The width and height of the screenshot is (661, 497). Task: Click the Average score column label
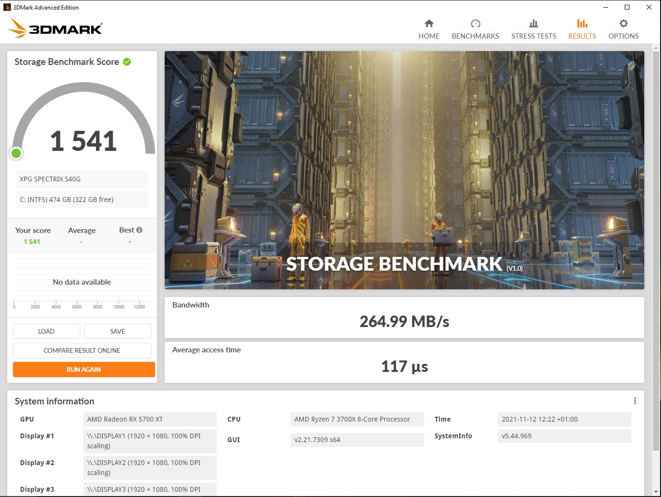click(x=82, y=230)
